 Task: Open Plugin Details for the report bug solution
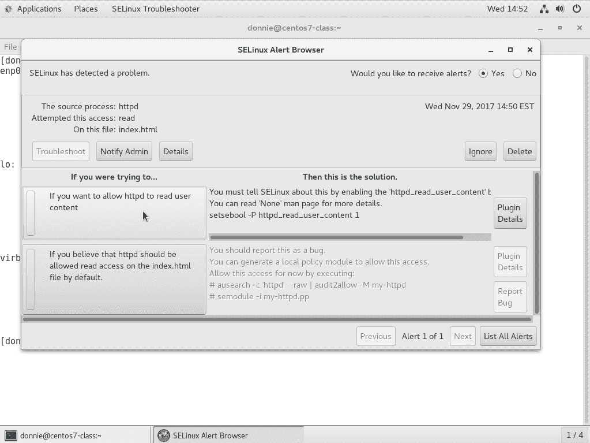coord(510,262)
